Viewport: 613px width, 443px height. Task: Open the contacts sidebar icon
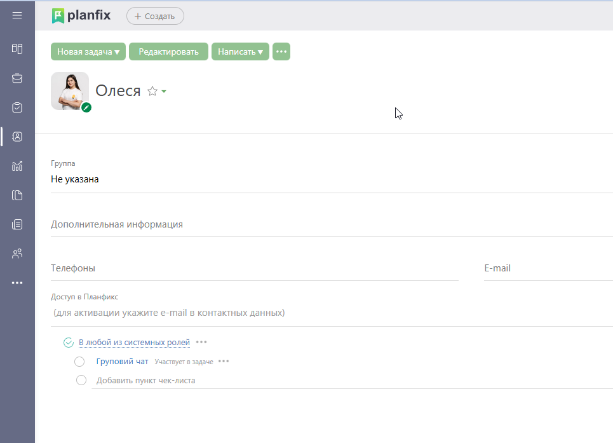click(17, 137)
